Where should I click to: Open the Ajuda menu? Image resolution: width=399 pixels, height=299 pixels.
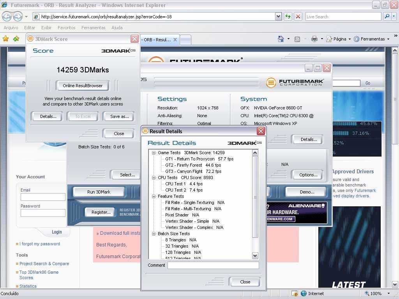(117, 28)
